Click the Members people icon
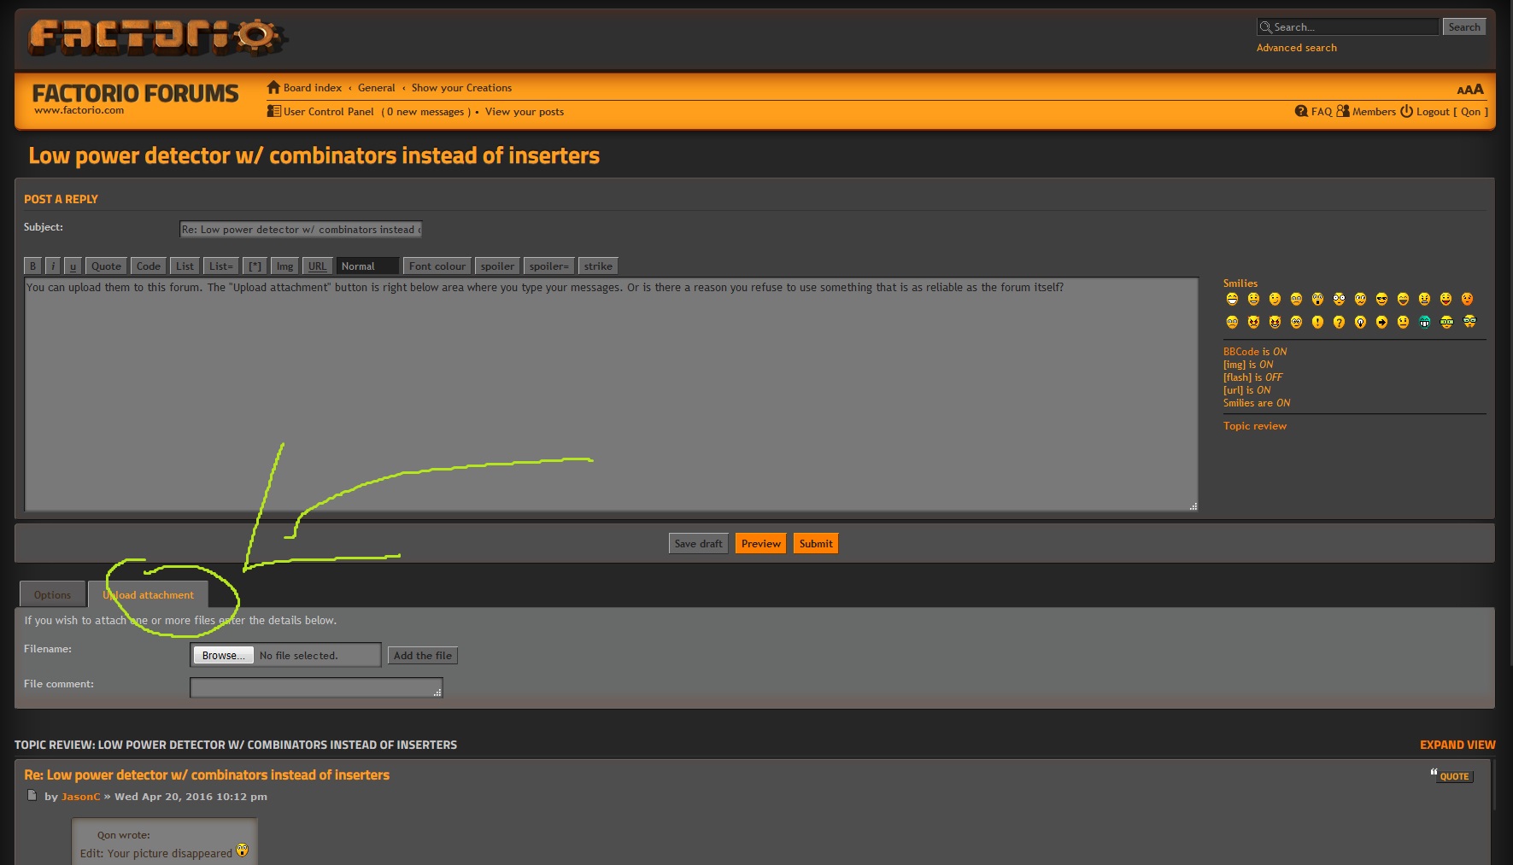 pos(1343,111)
